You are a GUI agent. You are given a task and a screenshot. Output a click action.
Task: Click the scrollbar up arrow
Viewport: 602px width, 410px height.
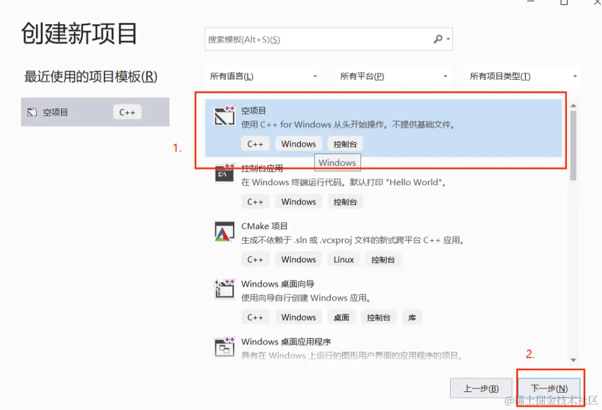click(573, 105)
